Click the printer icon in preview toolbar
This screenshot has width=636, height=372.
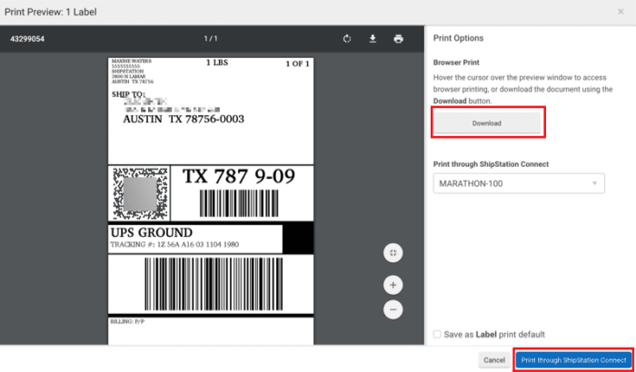click(398, 39)
